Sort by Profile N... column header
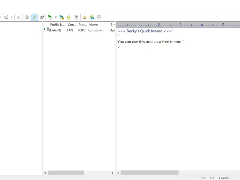 57,25
